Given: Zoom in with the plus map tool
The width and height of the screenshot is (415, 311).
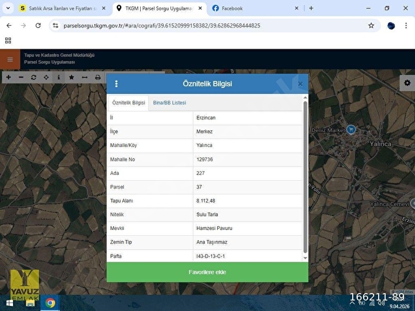Looking at the screenshot, I should coord(8,77).
